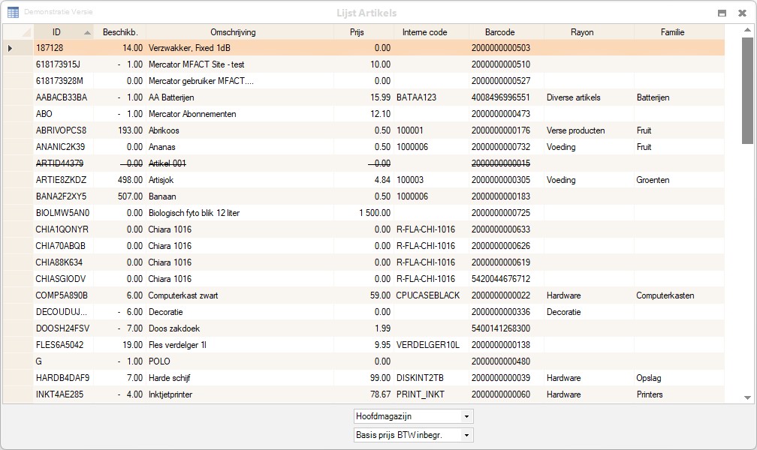Click the table icon in the title bar
Image resolution: width=757 pixels, height=450 pixels.
point(13,13)
